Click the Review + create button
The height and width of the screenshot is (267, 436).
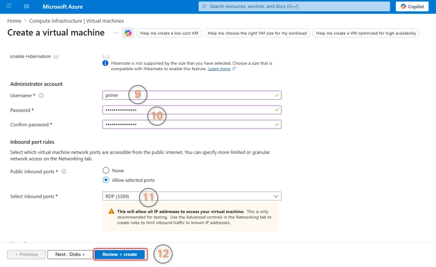pyautogui.click(x=119, y=254)
